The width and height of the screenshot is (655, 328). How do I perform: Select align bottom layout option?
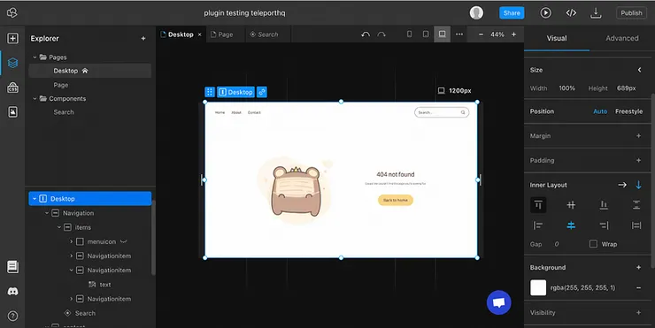click(604, 205)
